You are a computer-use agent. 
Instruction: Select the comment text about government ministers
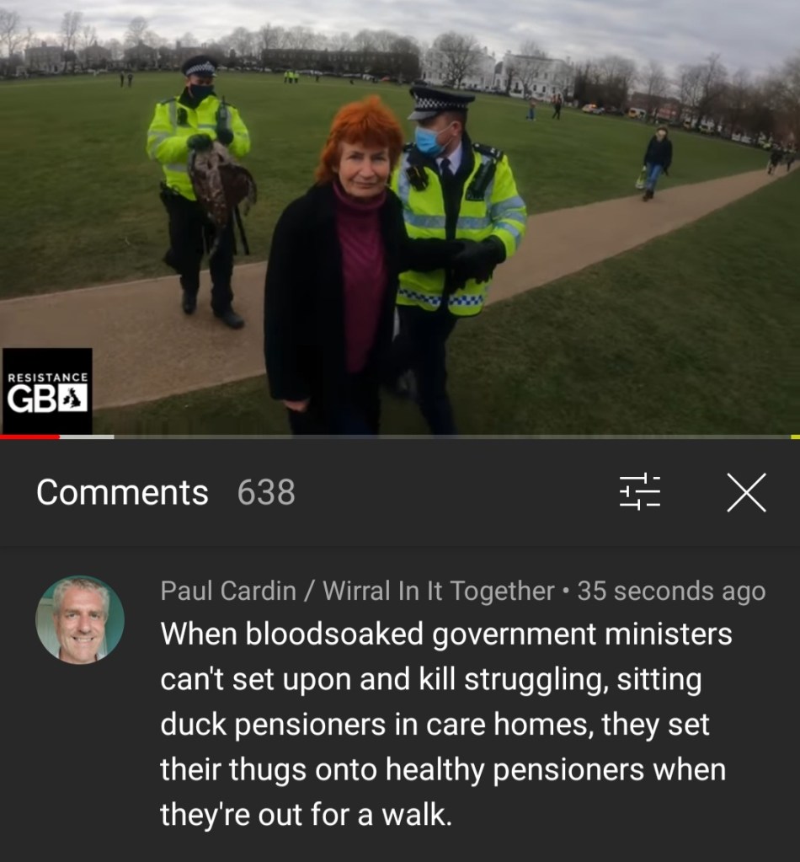[445, 724]
